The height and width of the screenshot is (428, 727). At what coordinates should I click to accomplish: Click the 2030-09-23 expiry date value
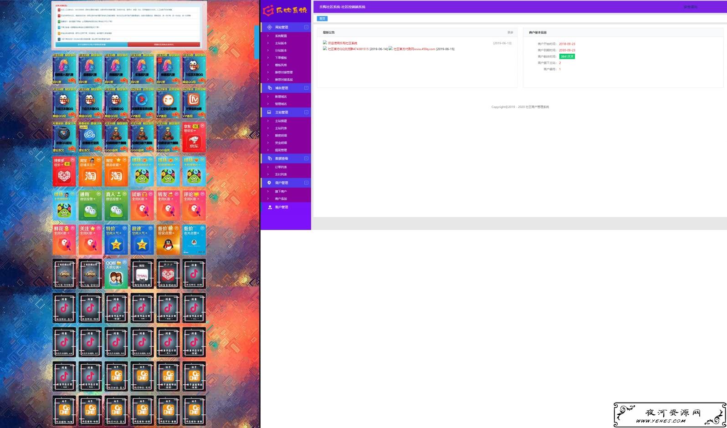tap(567, 51)
